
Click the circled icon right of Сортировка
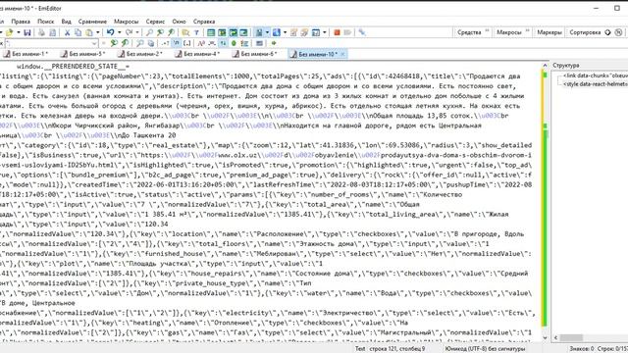pos(618,32)
